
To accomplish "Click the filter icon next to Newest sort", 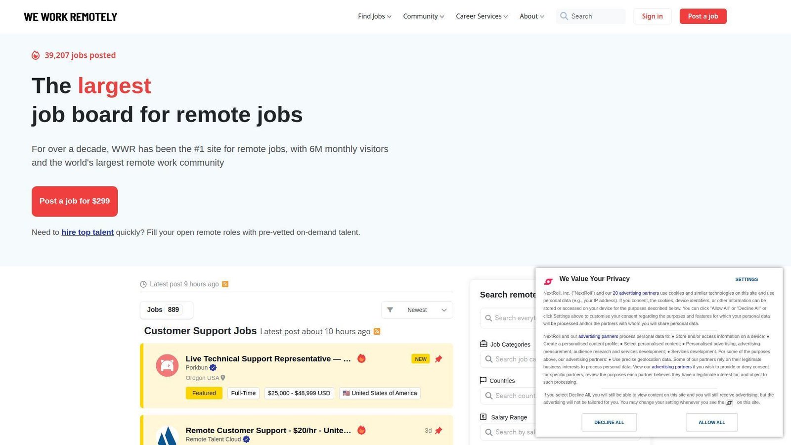I will click(390, 310).
